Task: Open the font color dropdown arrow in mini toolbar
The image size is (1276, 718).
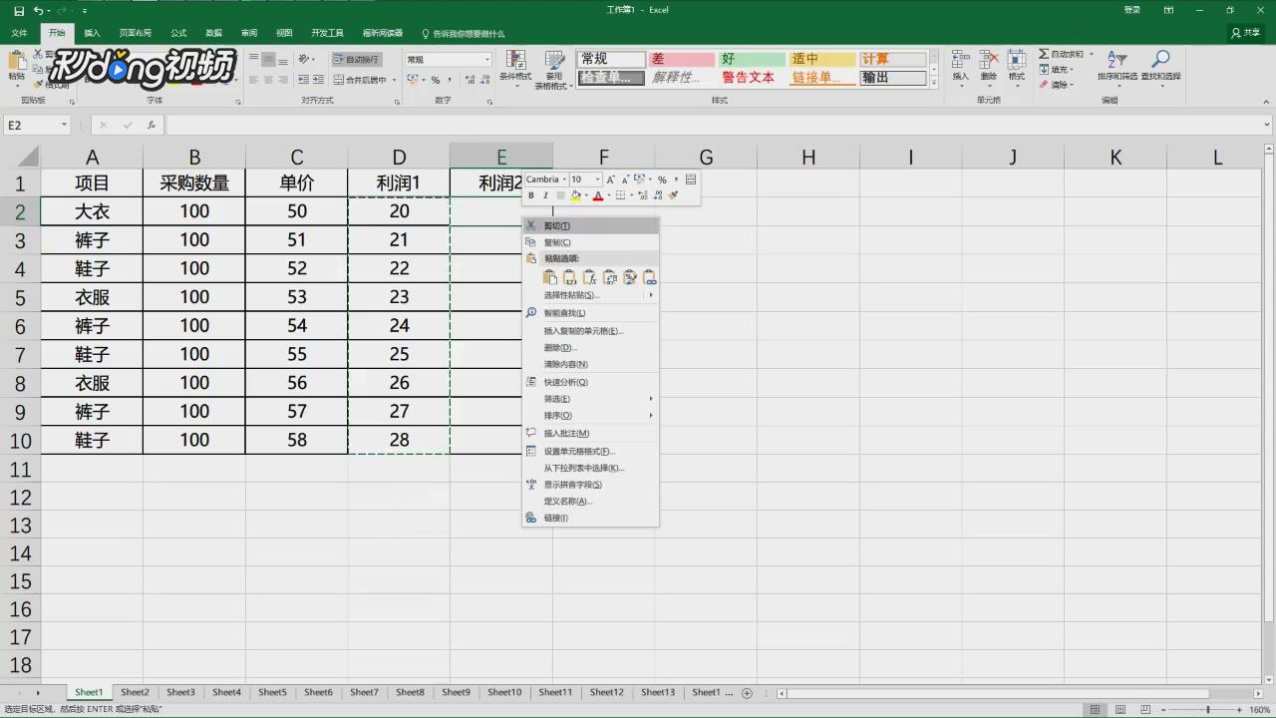Action: coord(608,195)
